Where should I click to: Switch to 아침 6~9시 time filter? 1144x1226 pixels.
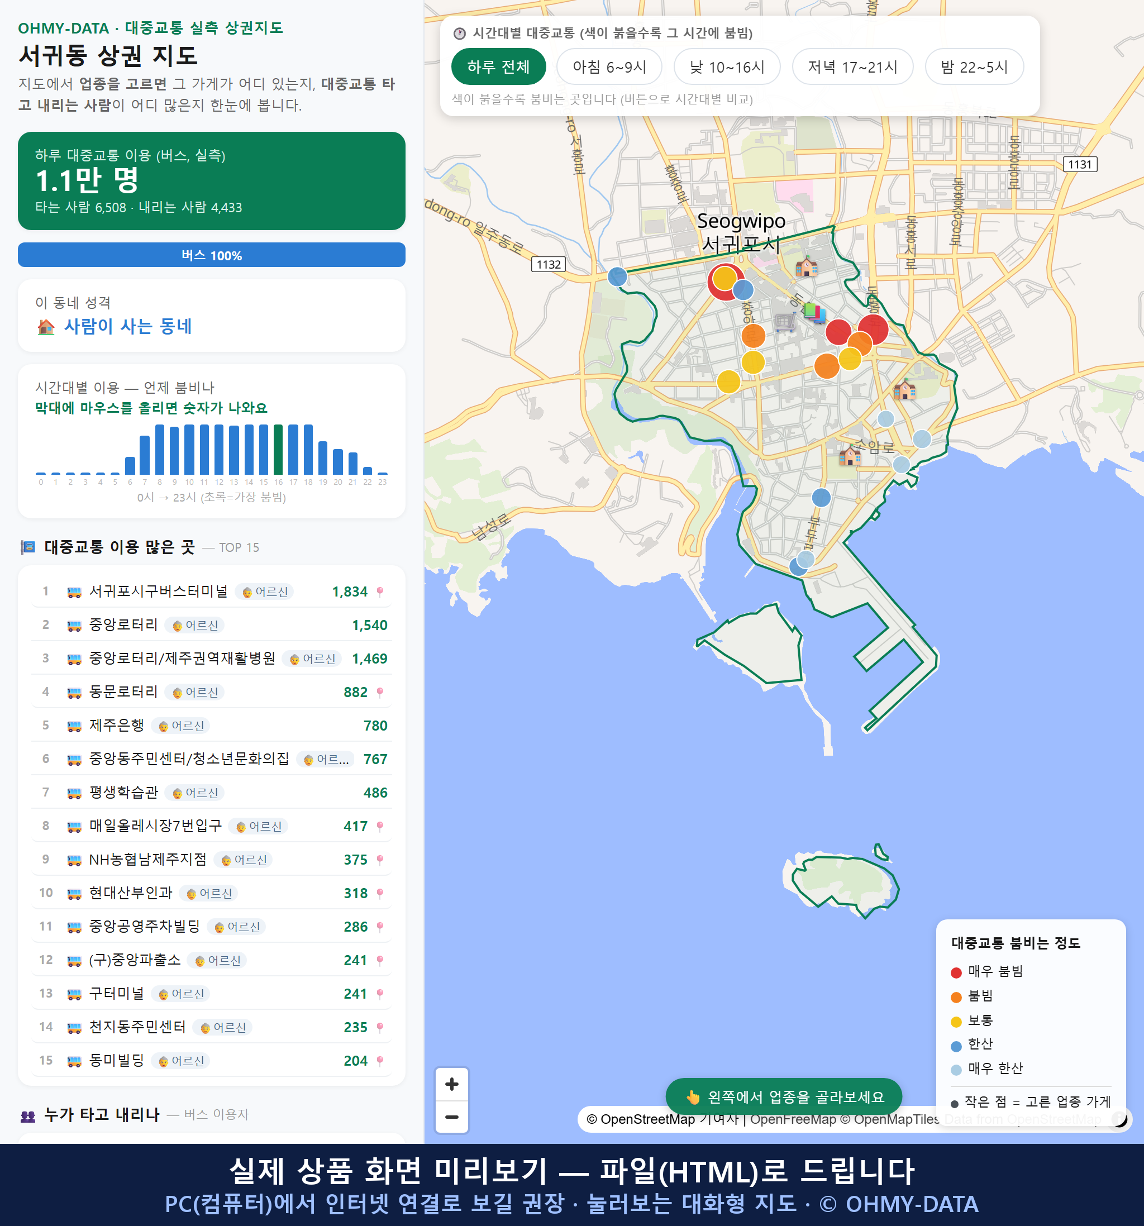(x=609, y=66)
